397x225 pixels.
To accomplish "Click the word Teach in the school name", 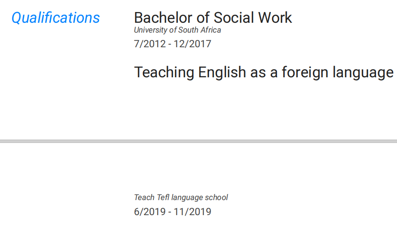I will [144, 198].
